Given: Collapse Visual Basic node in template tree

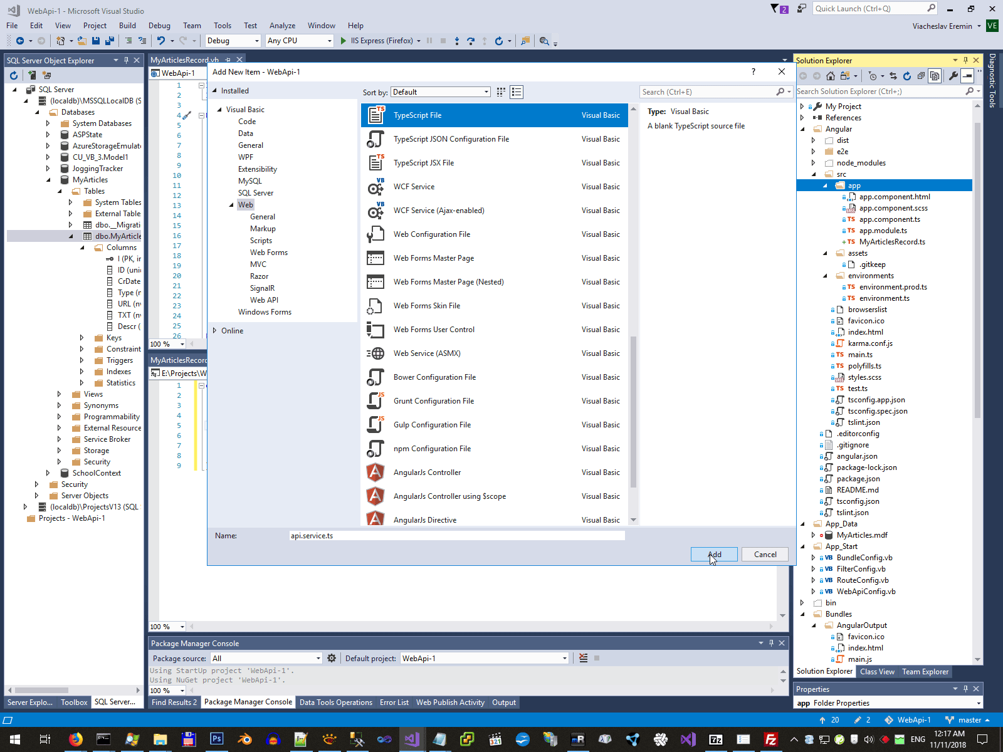Looking at the screenshot, I should tap(220, 110).
